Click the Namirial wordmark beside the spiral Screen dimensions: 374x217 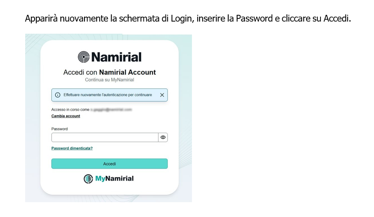point(116,57)
